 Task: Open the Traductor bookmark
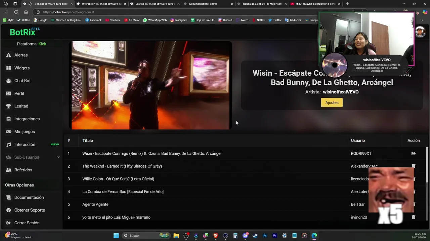[x=293, y=20]
